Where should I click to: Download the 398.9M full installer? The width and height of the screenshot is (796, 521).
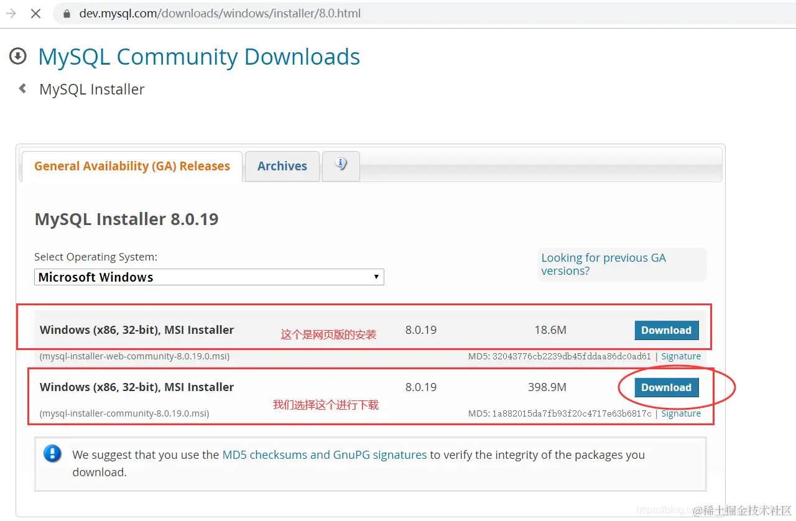coord(667,387)
